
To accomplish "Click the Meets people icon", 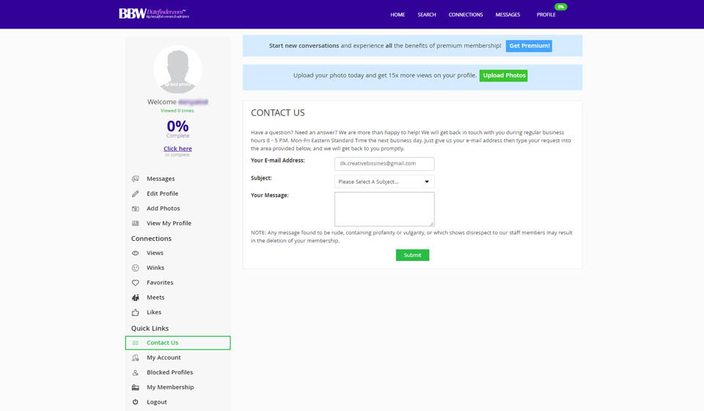I will (135, 297).
